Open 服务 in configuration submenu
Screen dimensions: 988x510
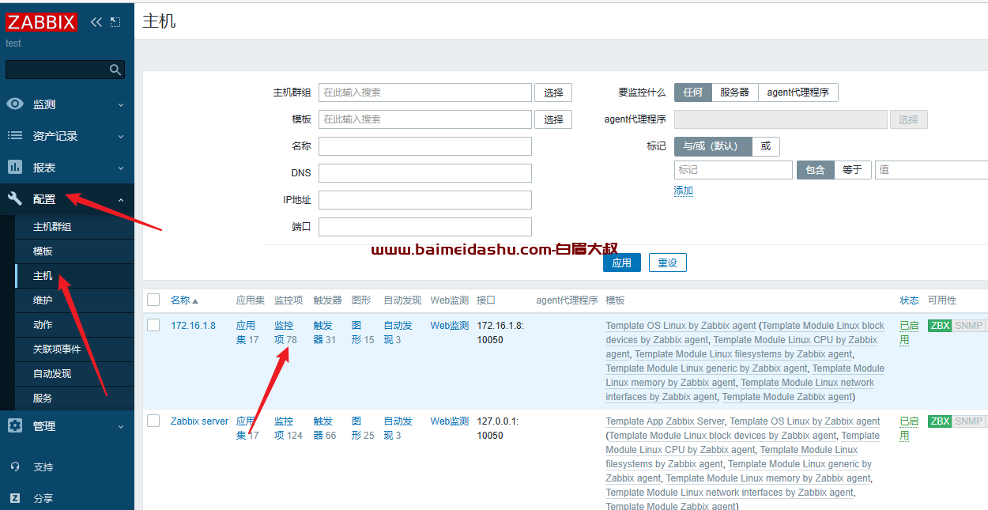click(43, 399)
